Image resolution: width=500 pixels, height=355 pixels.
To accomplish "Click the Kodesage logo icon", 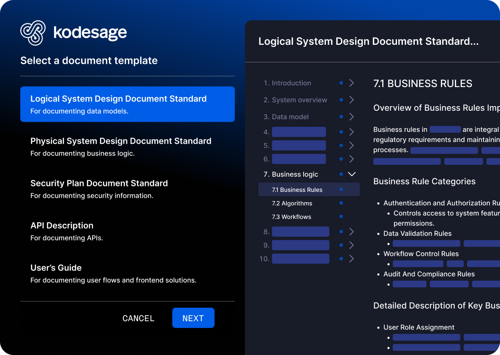I will click(33, 33).
